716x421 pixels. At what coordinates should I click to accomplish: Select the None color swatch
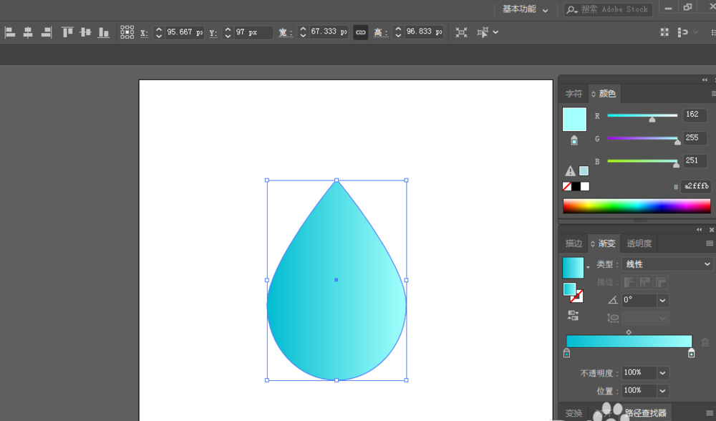tap(567, 186)
